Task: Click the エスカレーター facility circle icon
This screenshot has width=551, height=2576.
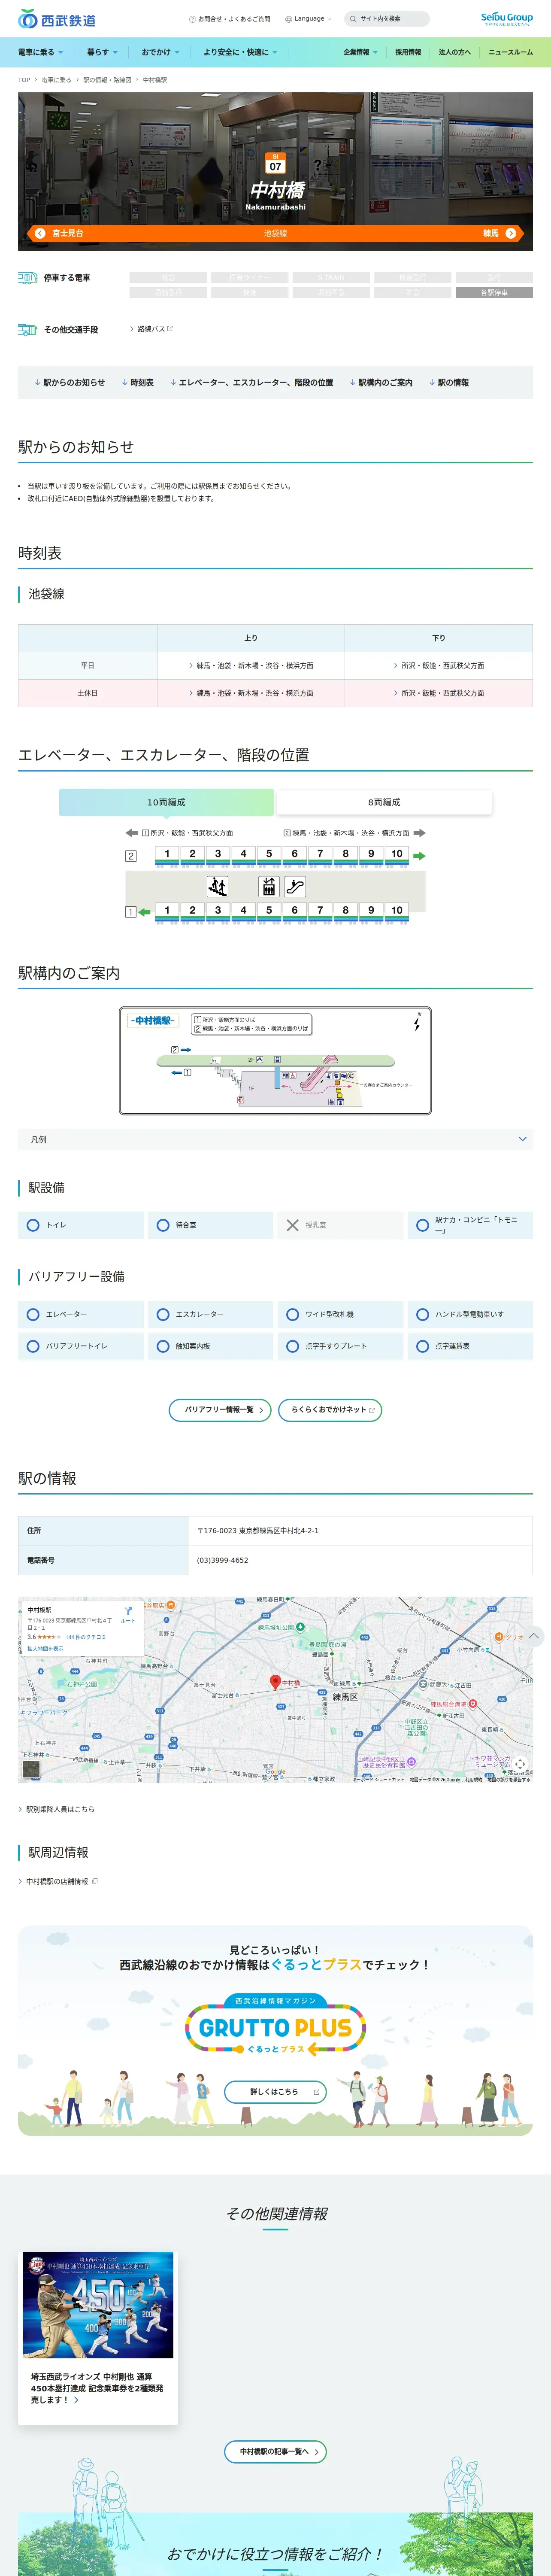Action: tap(163, 1315)
